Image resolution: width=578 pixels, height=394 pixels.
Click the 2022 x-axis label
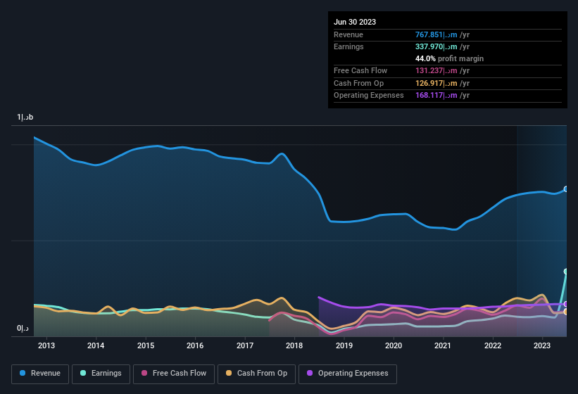click(x=493, y=345)
